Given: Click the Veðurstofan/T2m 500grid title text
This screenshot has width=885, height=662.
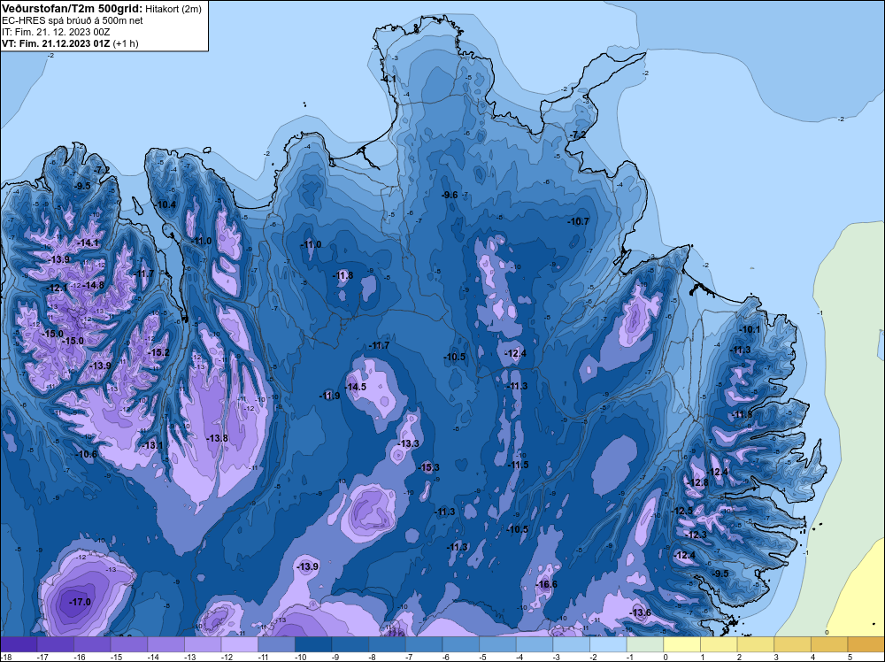Looking at the screenshot, I should (x=73, y=9).
